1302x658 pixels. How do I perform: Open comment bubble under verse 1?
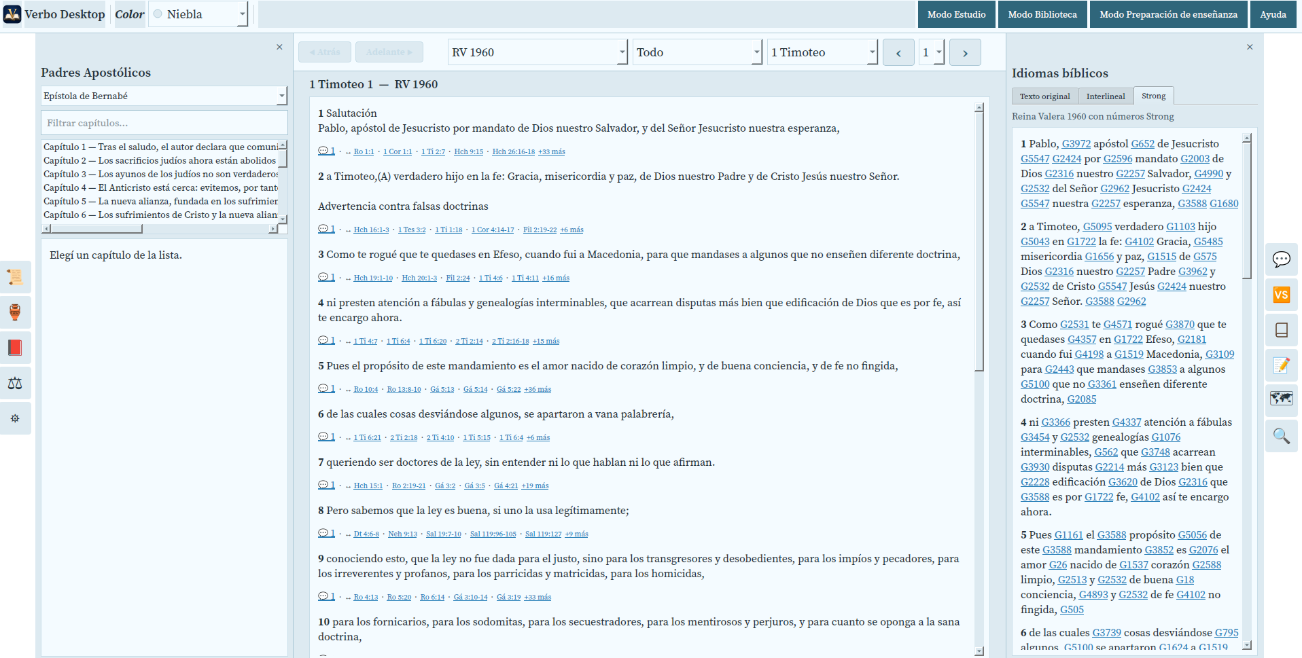(326, 151)
